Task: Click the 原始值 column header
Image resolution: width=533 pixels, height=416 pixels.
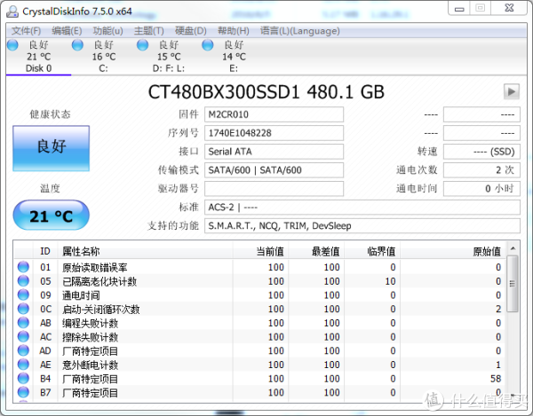Action: click(x=453, y=251)
